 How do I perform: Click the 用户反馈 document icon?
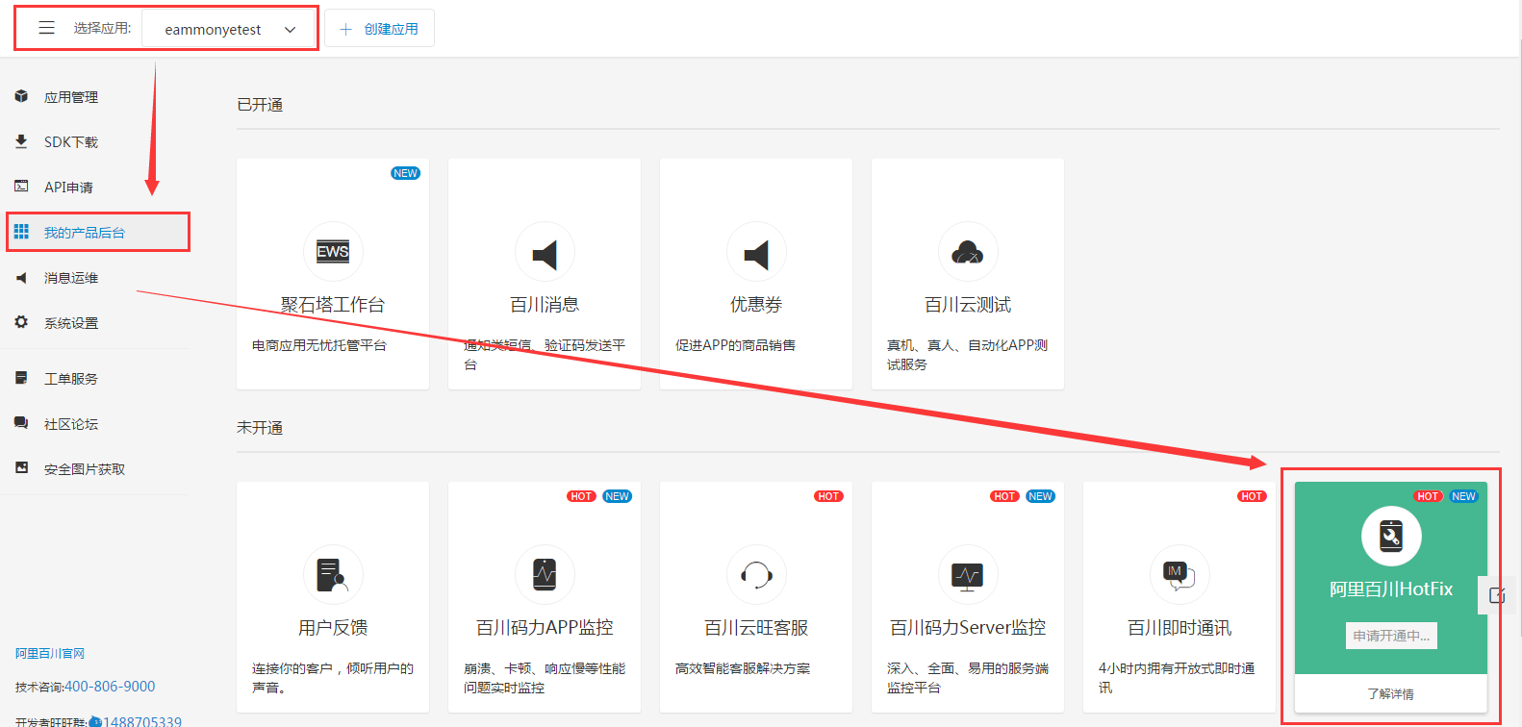[x=333, y=575]
